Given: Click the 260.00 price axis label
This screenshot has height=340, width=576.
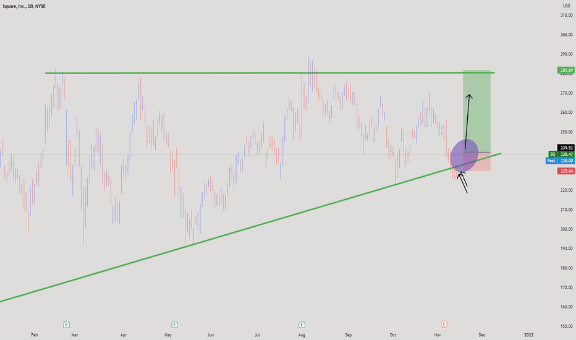Looking at the screenshot, I should [567, 113].
